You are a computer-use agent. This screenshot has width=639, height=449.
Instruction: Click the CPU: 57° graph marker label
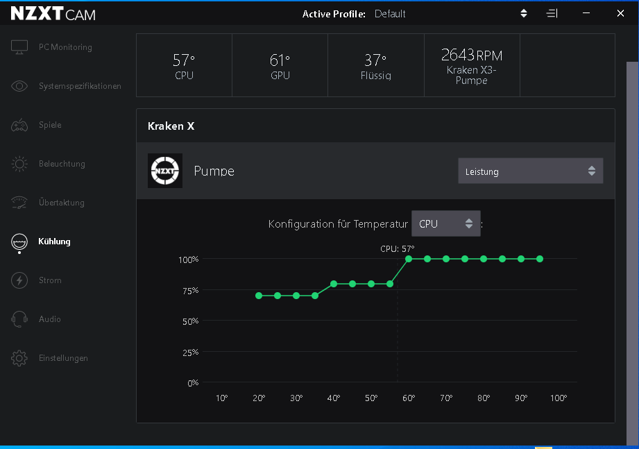(x=398, y=248)
